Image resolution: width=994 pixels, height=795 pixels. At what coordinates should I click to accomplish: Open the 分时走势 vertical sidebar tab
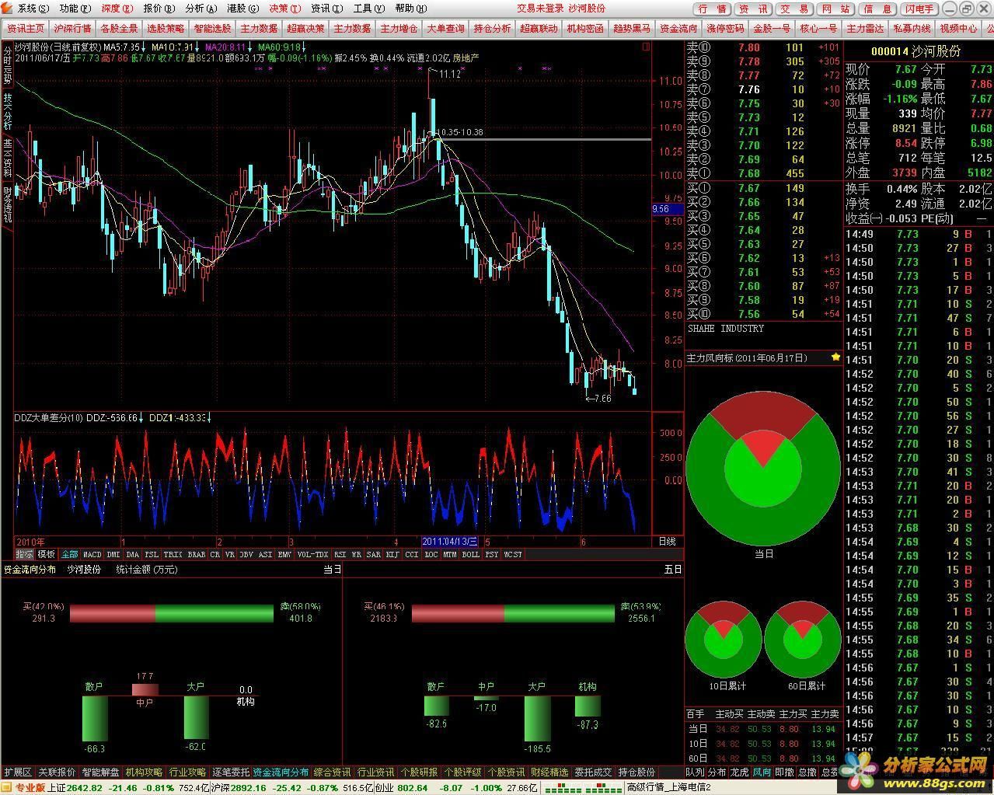[x=7, y=65]
